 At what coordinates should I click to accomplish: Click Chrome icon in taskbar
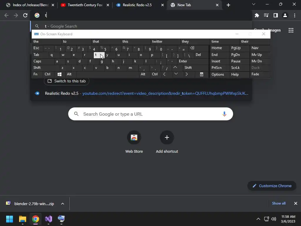pos(35,219)
